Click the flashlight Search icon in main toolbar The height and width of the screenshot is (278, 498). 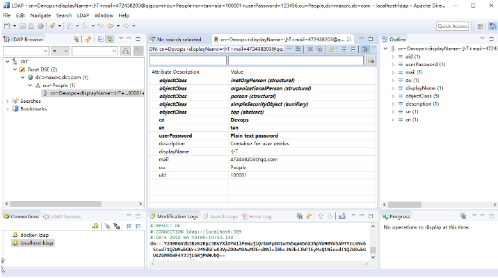coord(51,26)
